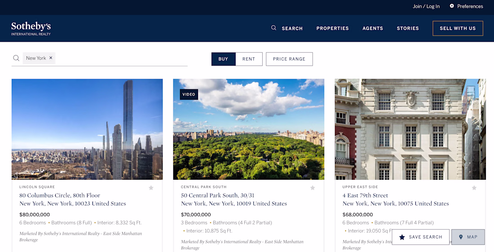Open the 80 Columbus Circle skyline photo

point(87,129)
